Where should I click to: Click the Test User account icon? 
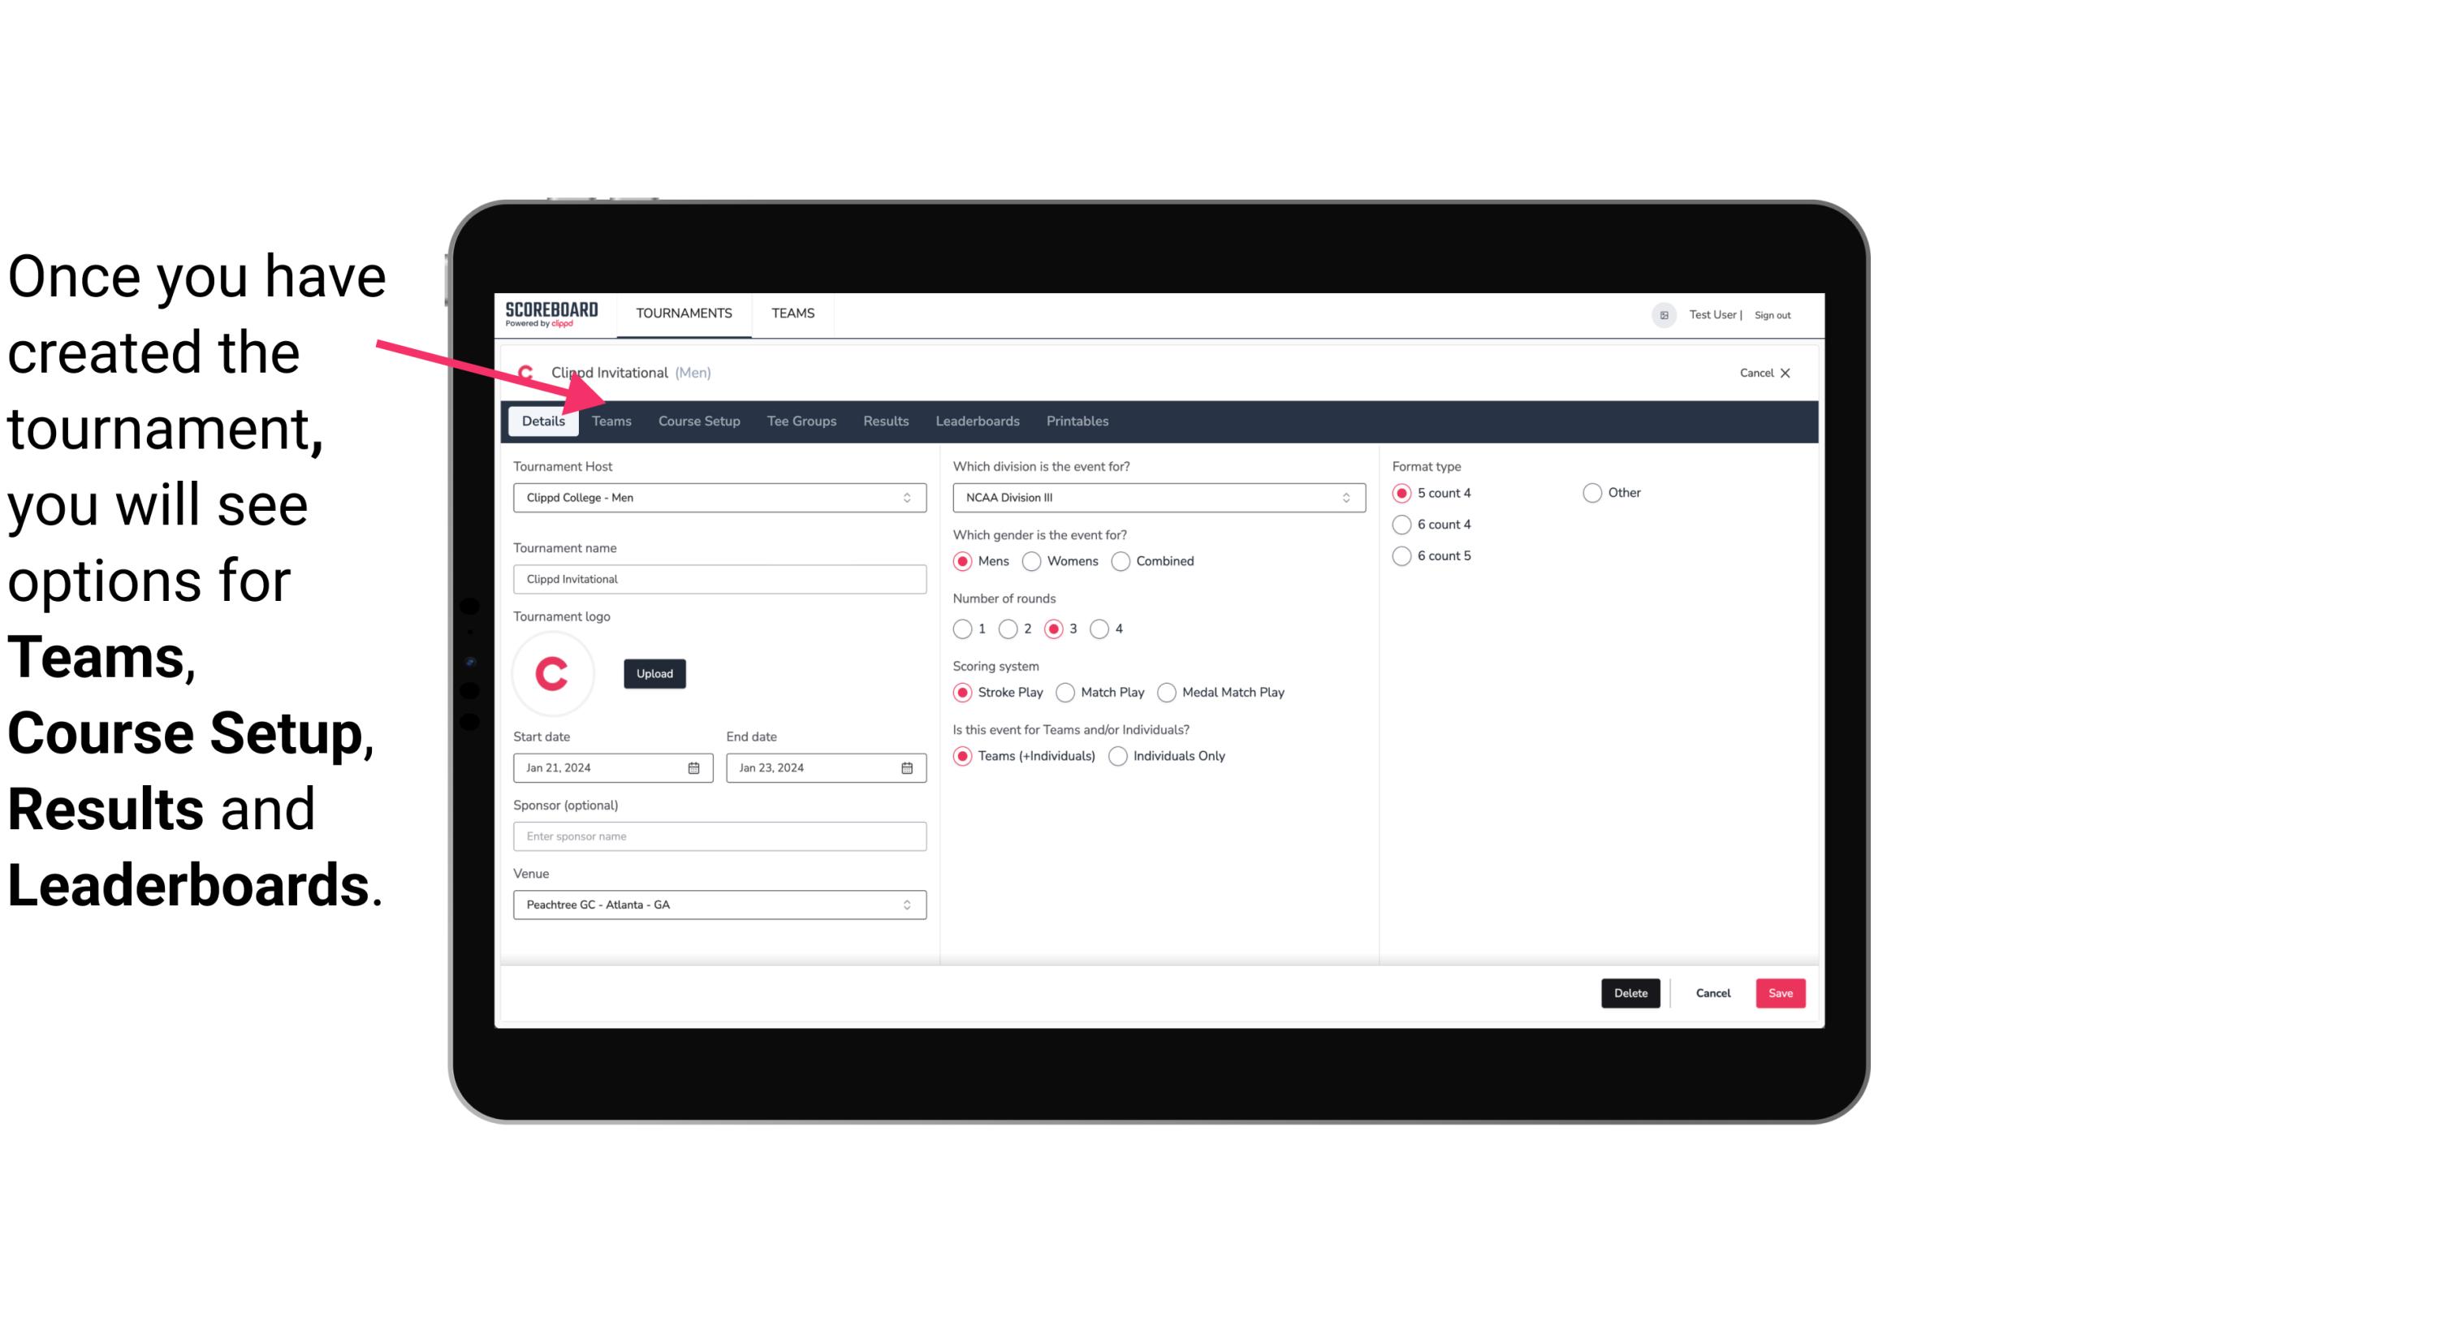pos(1666,314)
